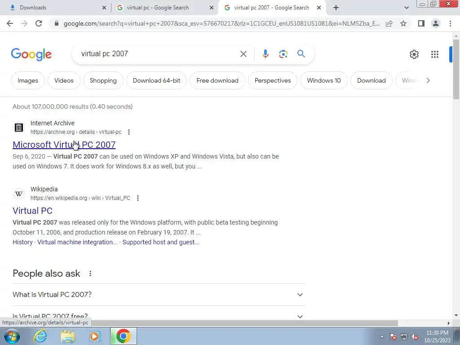Image resolution: width=460 pixels, height=345 pixels.
Task: Open the History sublink
Action: [x=22, y=242]
